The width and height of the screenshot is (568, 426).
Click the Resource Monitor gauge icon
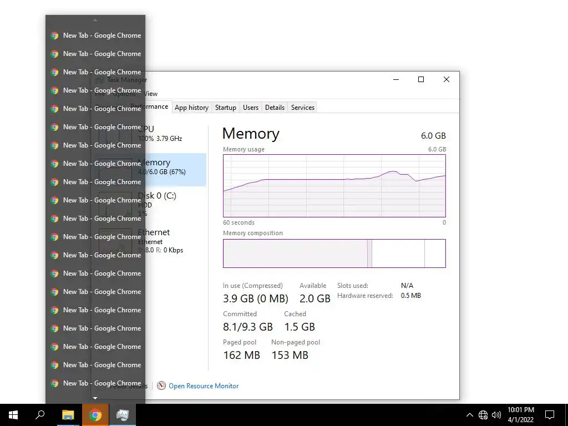click(x=161, y=386)
